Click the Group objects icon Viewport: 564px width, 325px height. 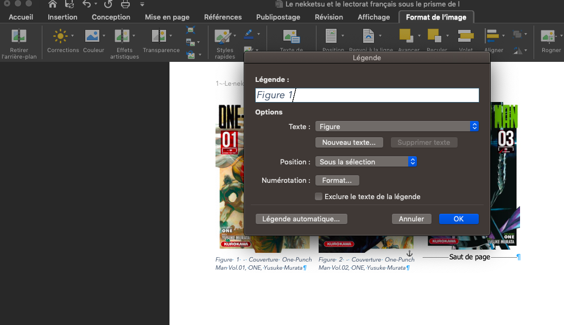point(517,34)
